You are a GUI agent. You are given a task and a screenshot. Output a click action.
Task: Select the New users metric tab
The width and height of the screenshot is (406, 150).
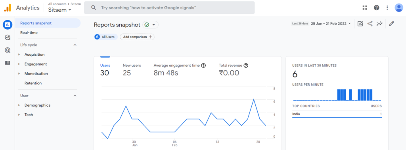(x=132, y=69)
